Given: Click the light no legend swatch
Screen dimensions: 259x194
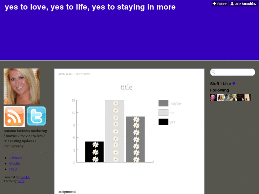Looking at the screenshot, I should point(164,112).
